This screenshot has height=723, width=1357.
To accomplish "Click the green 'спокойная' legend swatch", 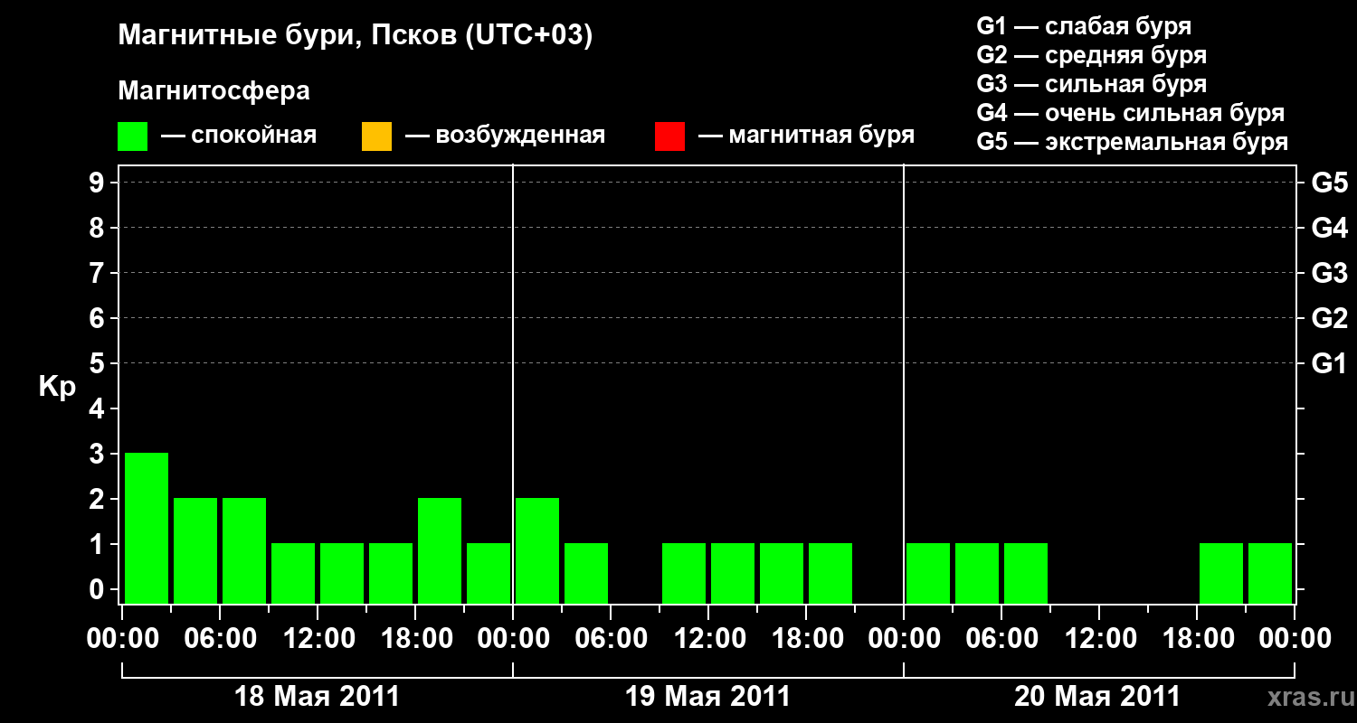I will click(x=133, y=136).
